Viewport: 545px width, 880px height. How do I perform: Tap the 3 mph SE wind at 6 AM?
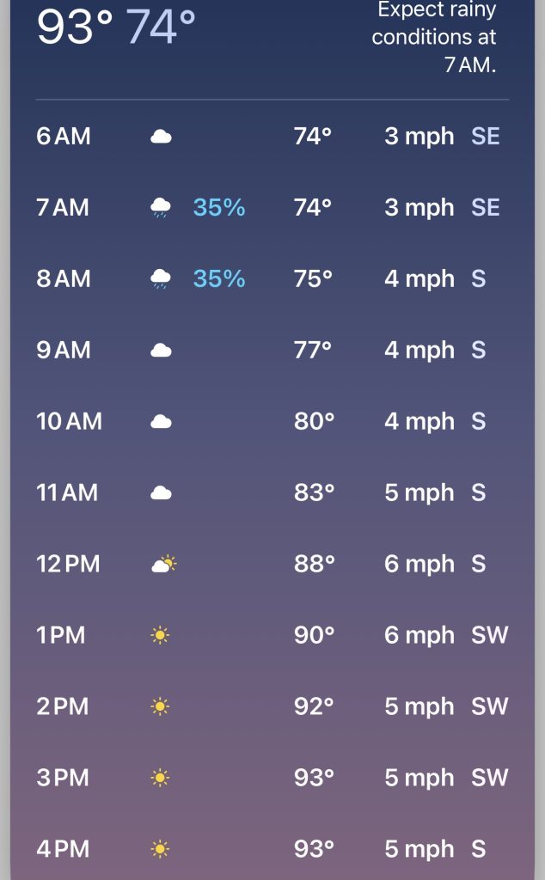coord(442,137)
